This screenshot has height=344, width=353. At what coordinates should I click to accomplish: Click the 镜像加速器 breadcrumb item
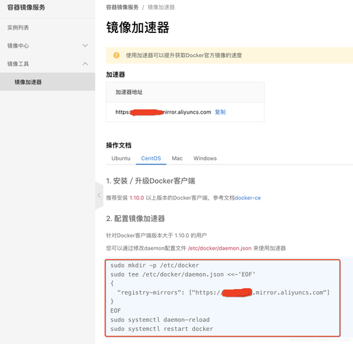161,8
